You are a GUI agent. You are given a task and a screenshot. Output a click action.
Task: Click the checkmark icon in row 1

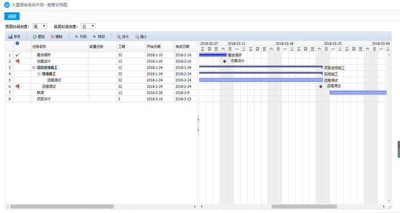tap(17, 55)
